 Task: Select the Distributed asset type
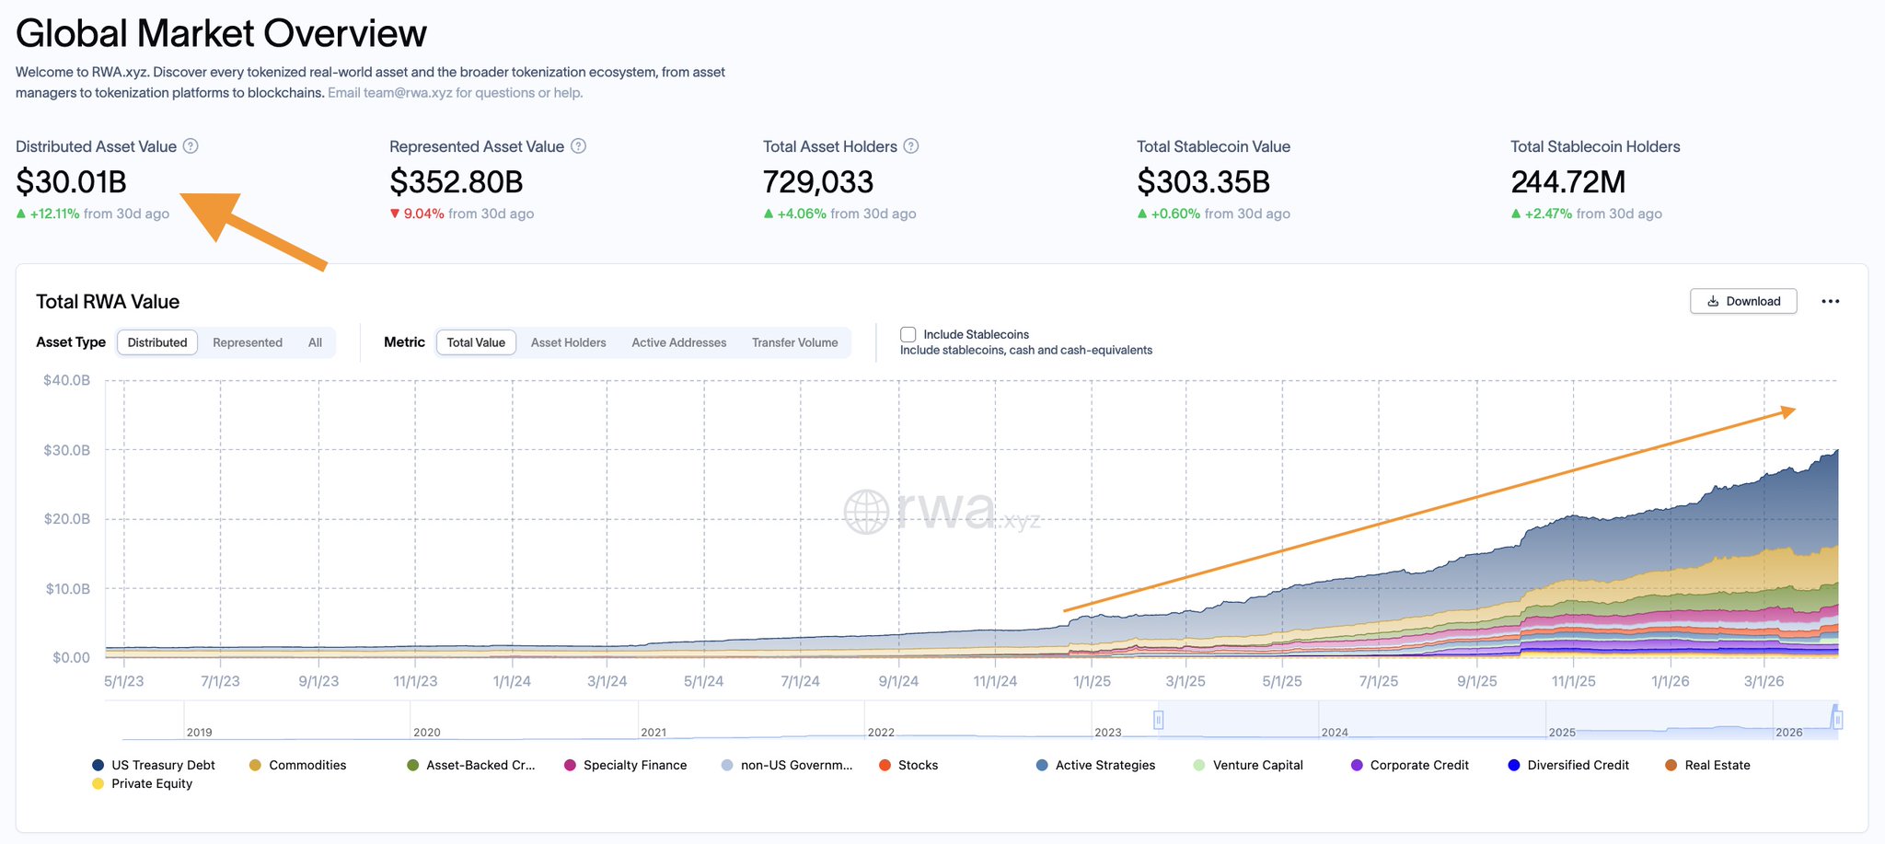(157, 342)
